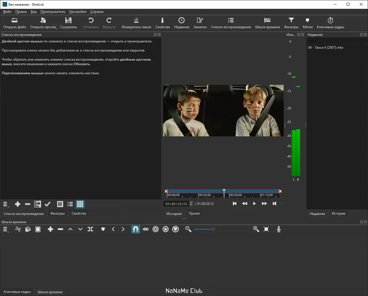The height and width of the screenshot is (296, 368).
Task: Click the Zoom timeline to fit icon
Action: pyautogui.click(x=266, y=229)
